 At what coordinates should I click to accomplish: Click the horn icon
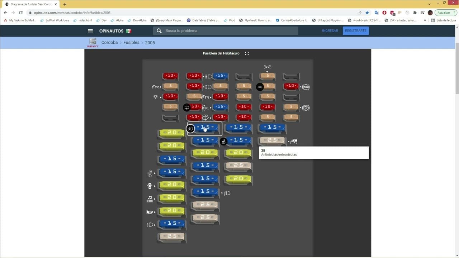pos(150,212)
